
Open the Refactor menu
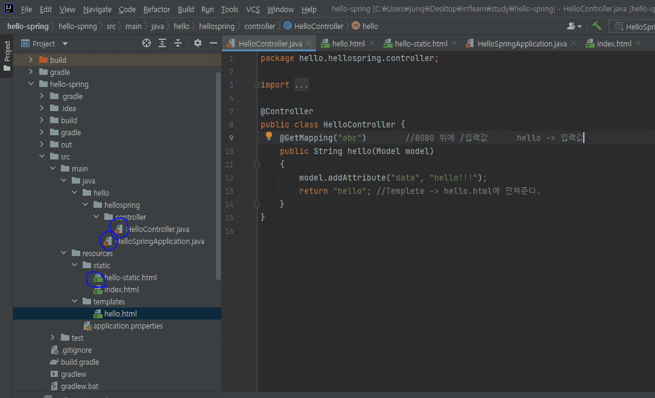(x=157, y=10)
